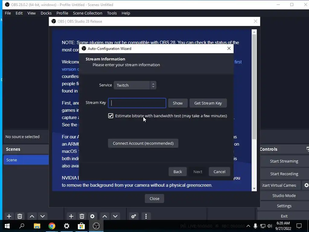Click the release notes scroll up arrow
Screen dimensions: 309x232
point(254,32)
